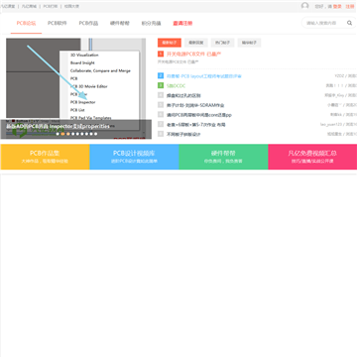The height and width of the screenshot is (357, 357).
Task: Select the last carousel indicator dot
Action: click(x=95, y=134)
